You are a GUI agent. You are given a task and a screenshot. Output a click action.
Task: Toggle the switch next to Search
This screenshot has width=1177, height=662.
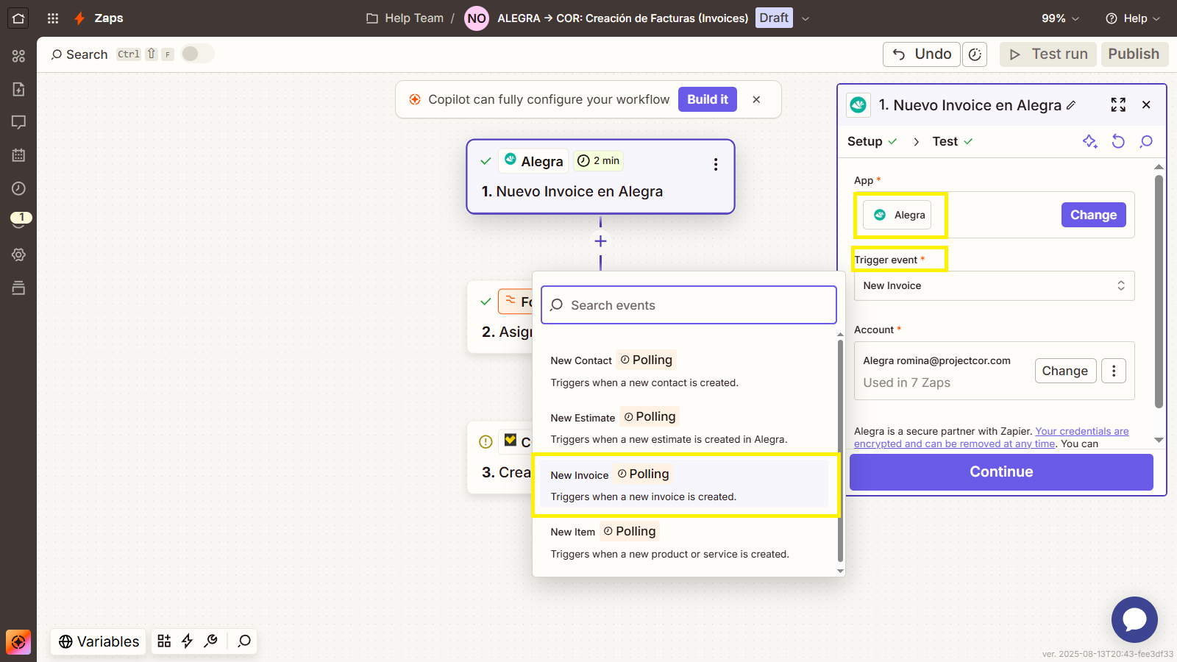pos(198,54)
